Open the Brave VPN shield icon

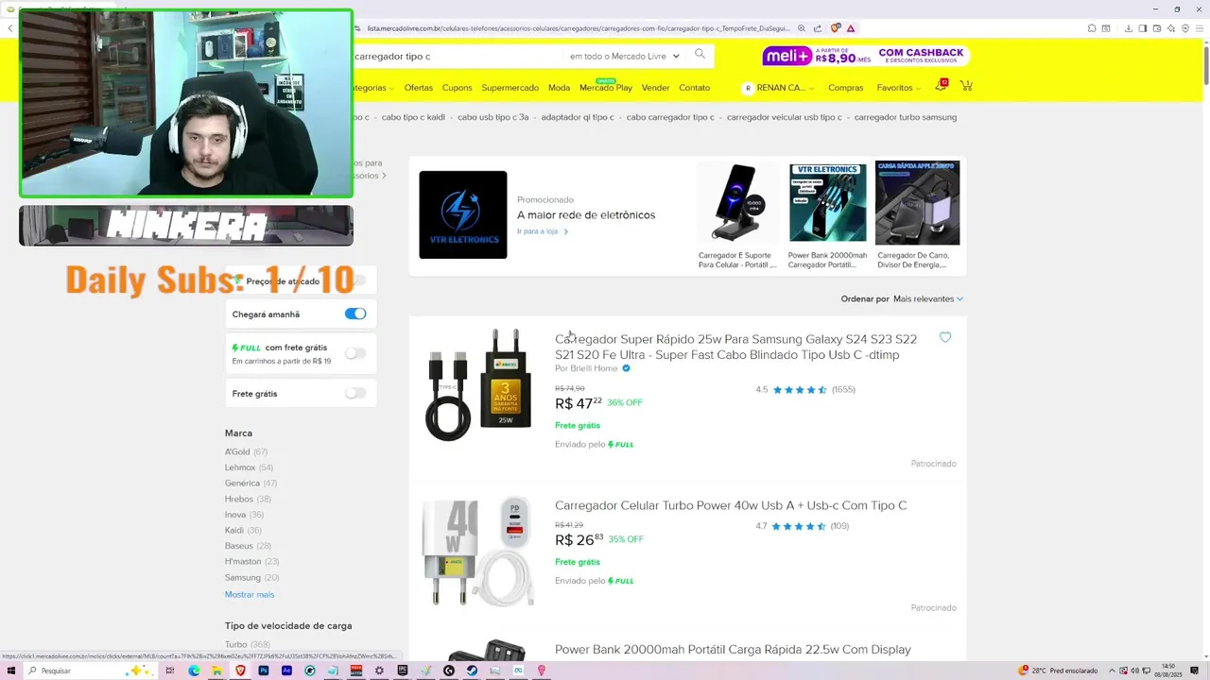coord(1185,28)
